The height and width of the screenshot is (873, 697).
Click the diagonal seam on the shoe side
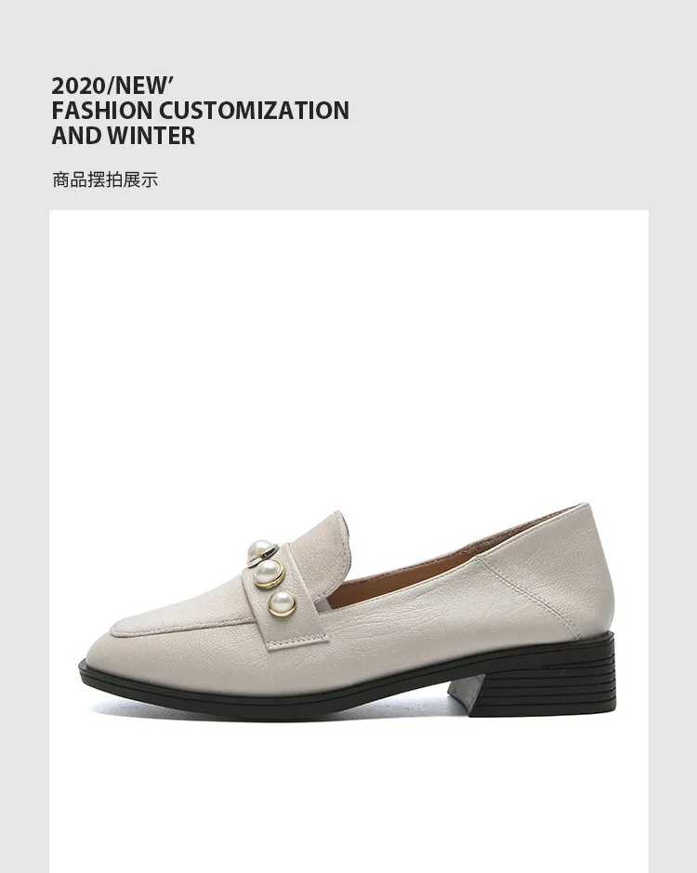[x=529, y=596]
